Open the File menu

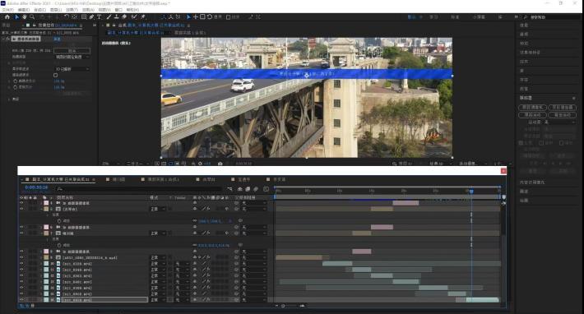(8, 10)
